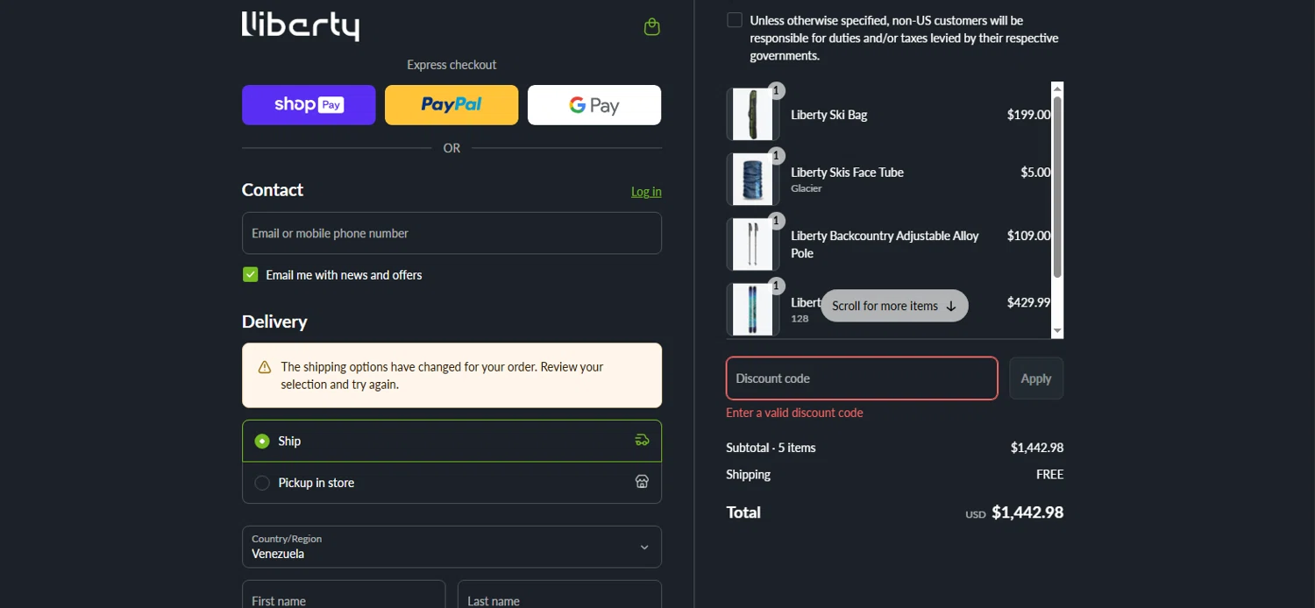The height and width of the screenshot is (608, 1315).
Task: Click Liberty Backcountry Adjustable Alloy Pole name
Action: click(x=885, y=244)
